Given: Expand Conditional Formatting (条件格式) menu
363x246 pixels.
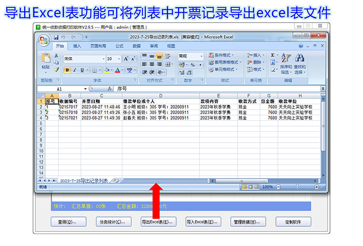Looking at the screenshot, I should [x=223, y=55].
